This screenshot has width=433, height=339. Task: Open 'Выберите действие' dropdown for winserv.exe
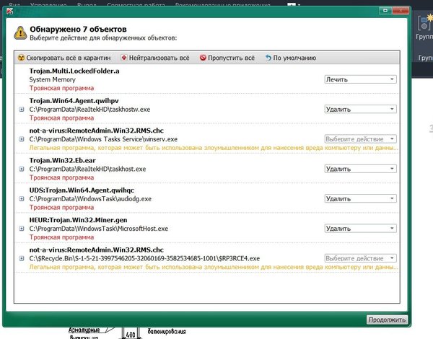tap(359, 138)
